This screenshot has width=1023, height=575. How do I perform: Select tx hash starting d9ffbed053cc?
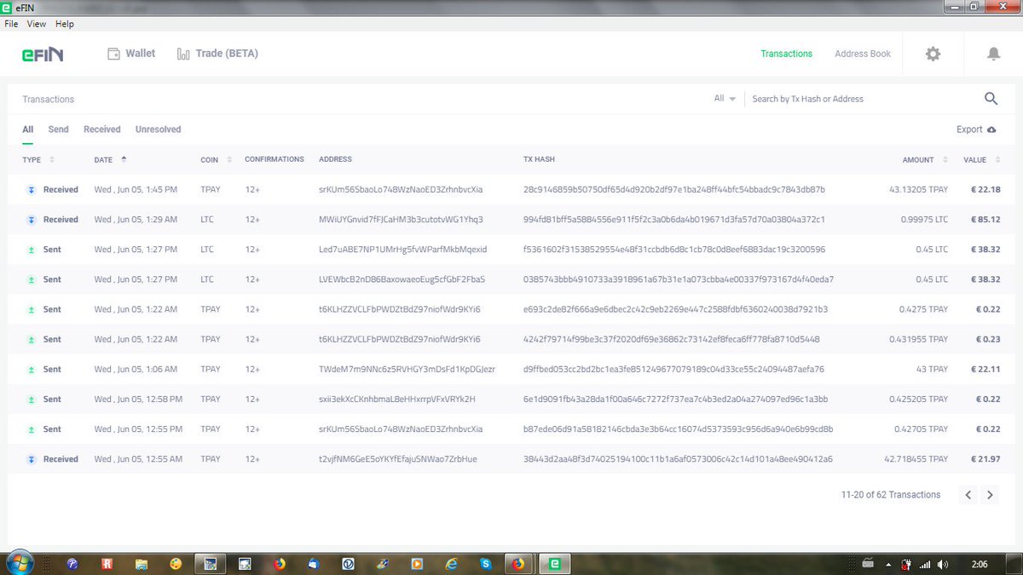click(x=673, y=369)
